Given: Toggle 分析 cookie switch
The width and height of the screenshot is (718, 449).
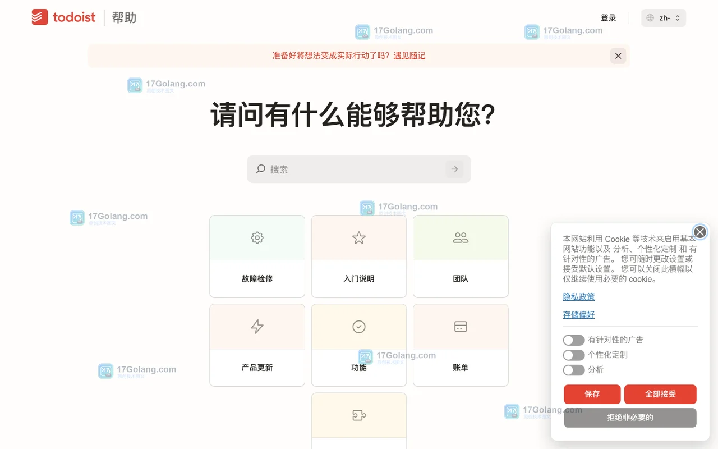Looking at the screenshot, I should click(x=574, y=370).
